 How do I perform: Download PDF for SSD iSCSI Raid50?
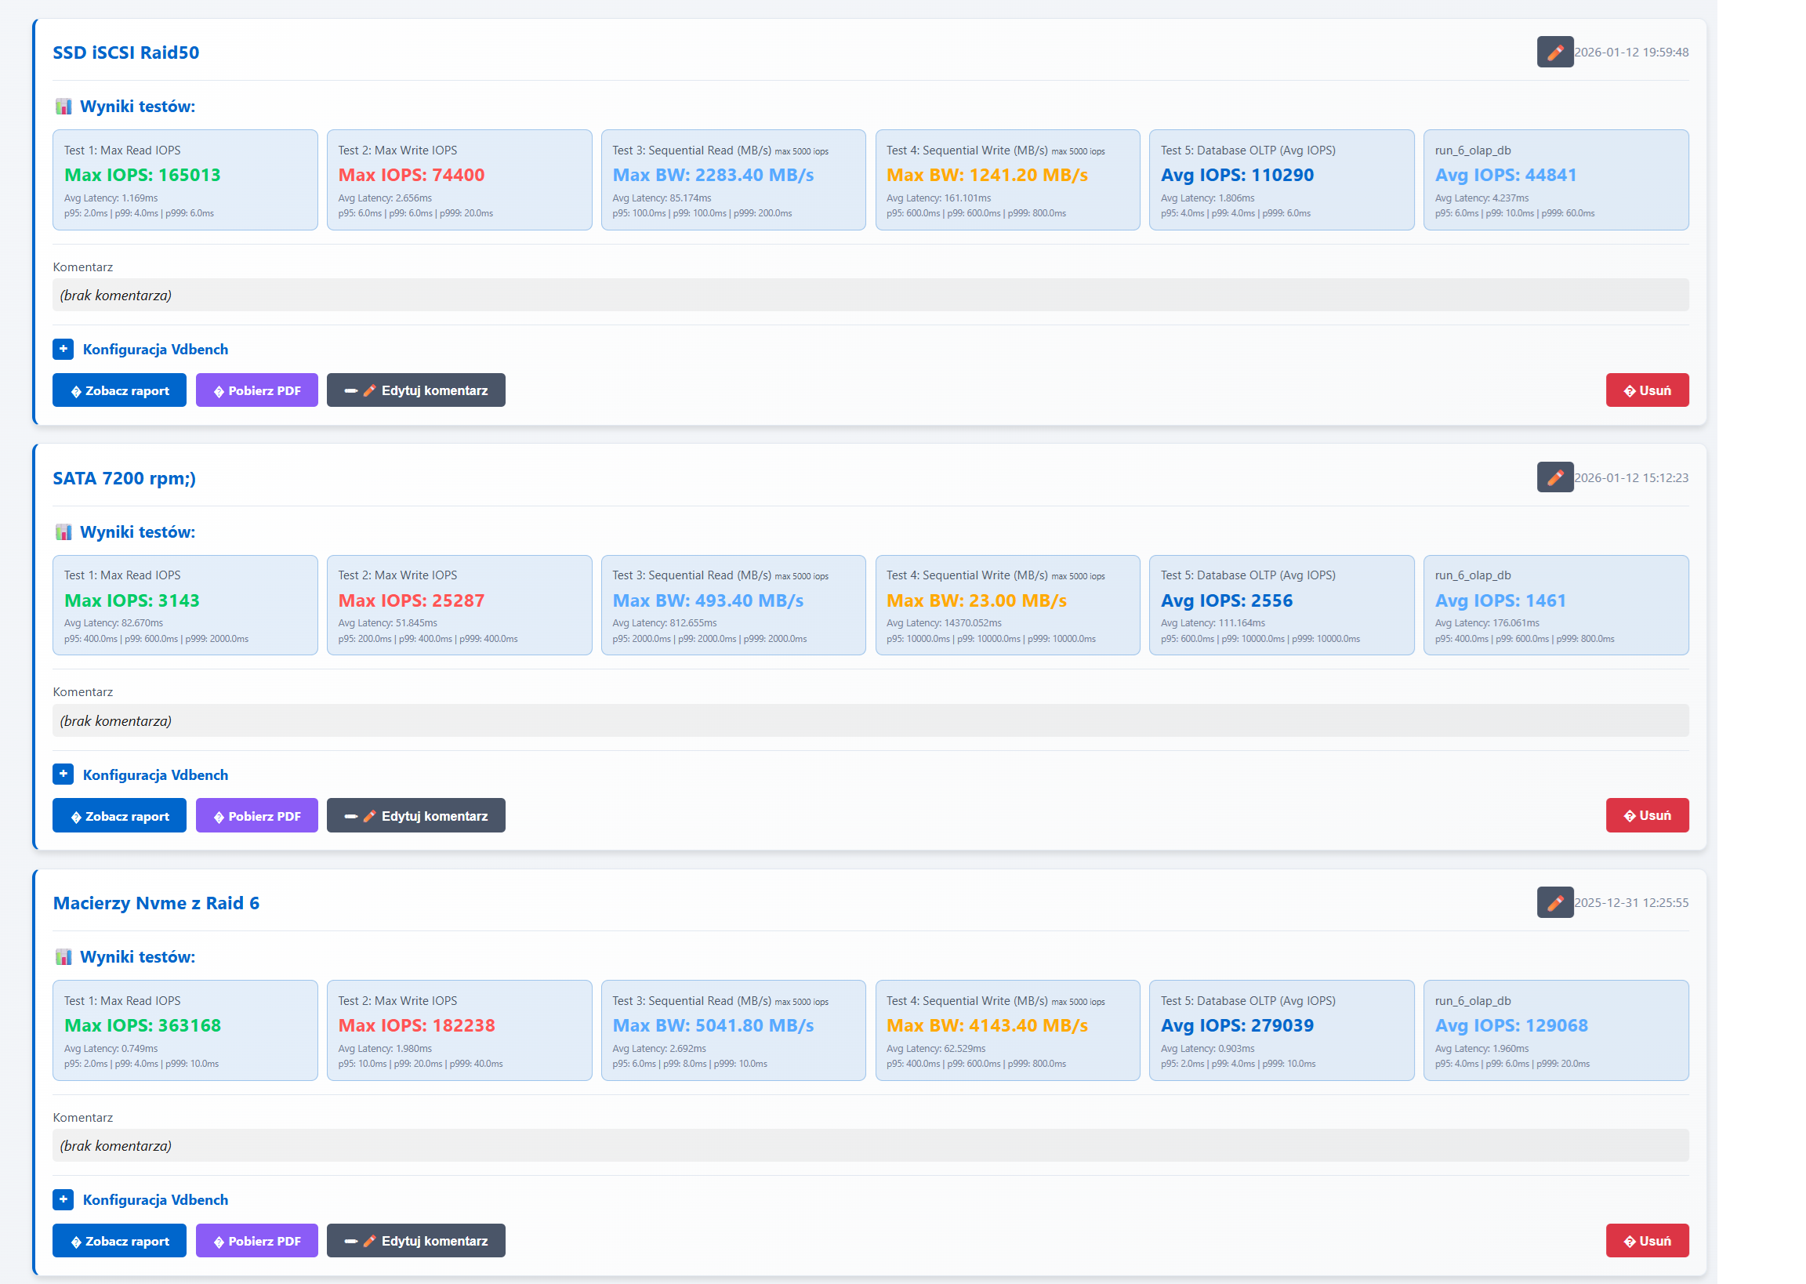click(x=257, y=390)
